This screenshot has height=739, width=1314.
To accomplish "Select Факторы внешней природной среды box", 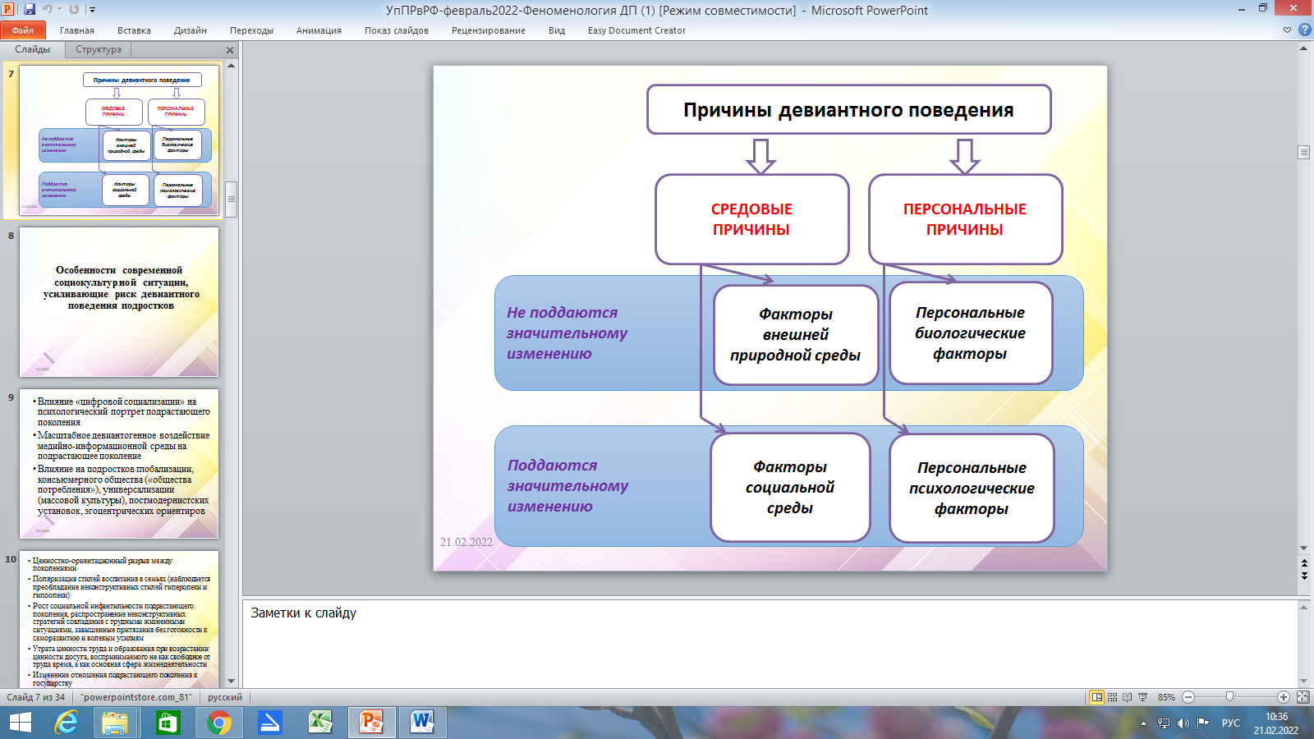I will [795, 334].
